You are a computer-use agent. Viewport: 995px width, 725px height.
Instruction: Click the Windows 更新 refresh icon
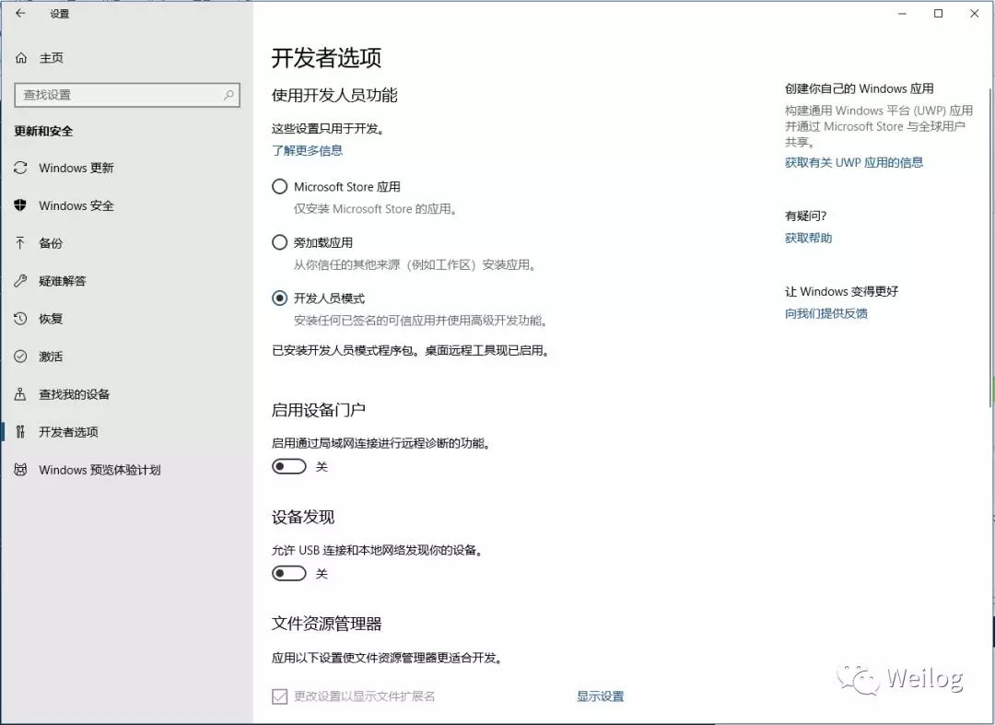pos(20,168)
